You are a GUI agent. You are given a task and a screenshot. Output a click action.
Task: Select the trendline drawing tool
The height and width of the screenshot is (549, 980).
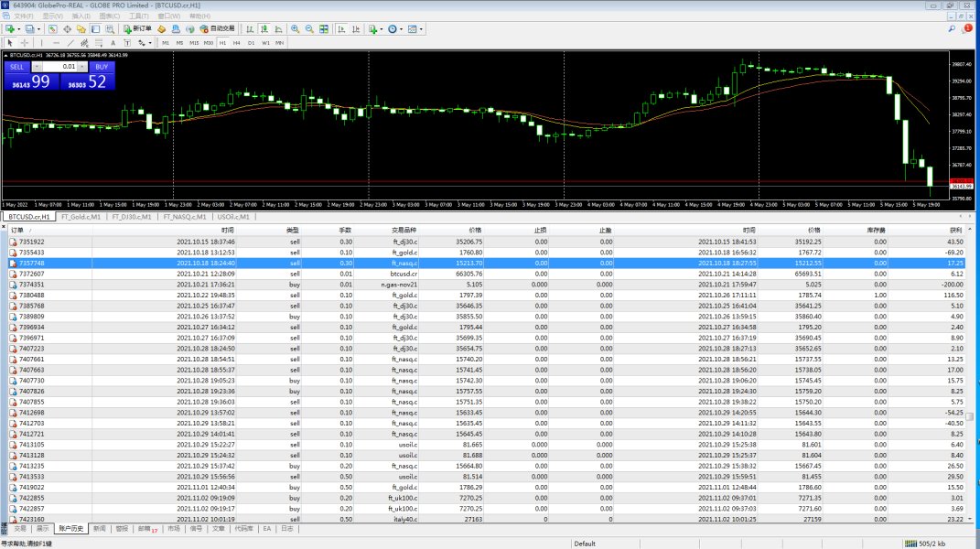point(70,42)
